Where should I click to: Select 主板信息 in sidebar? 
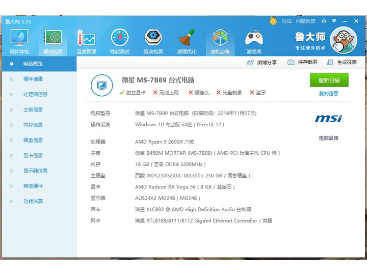point(33,109)
